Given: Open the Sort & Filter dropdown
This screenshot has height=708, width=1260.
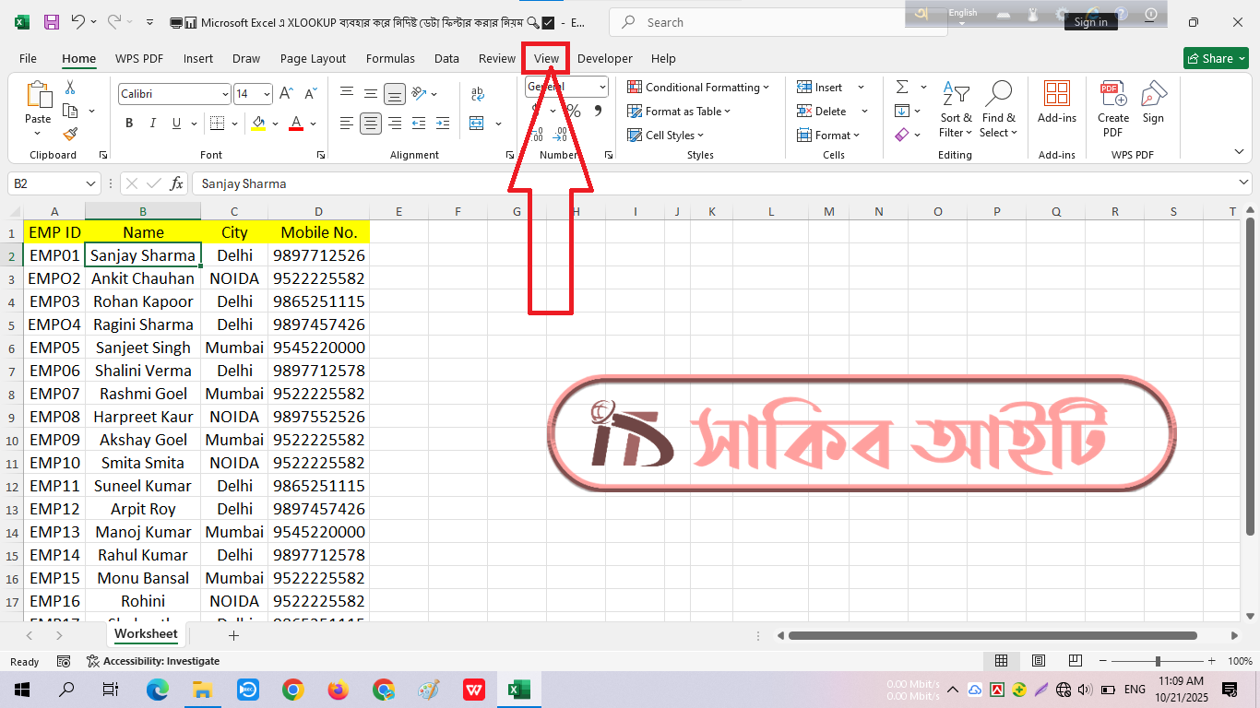Looking at the screenshot, I should coord(956,109).
